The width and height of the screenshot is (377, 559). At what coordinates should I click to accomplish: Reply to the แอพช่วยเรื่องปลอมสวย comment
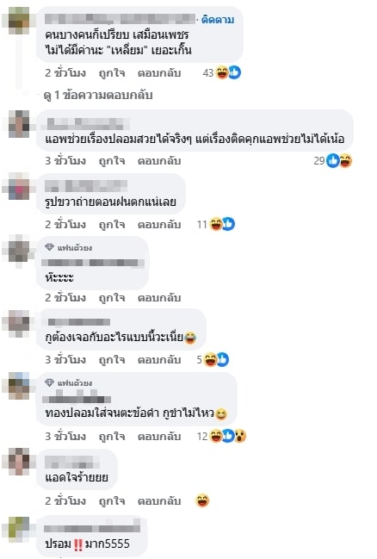159,161
